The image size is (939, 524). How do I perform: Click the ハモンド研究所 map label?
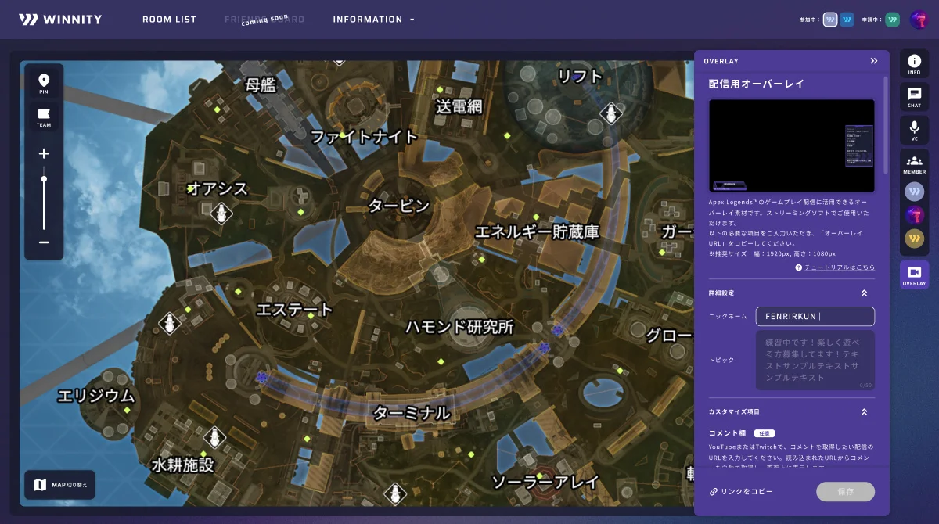[459, 327]
